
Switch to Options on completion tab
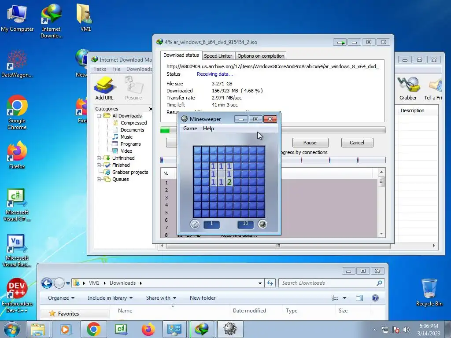pyautogui.click(x=261, y=56)
